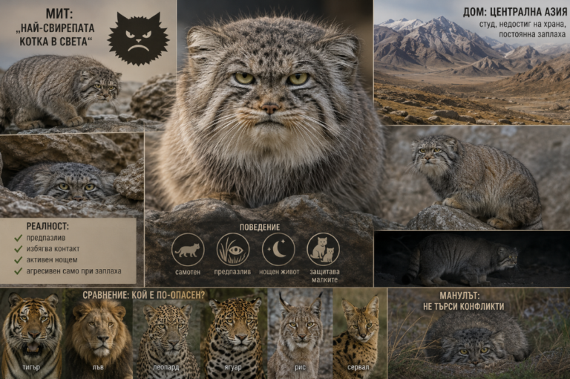Click the checkmark next to 'активен нощем'

[18, 260]
